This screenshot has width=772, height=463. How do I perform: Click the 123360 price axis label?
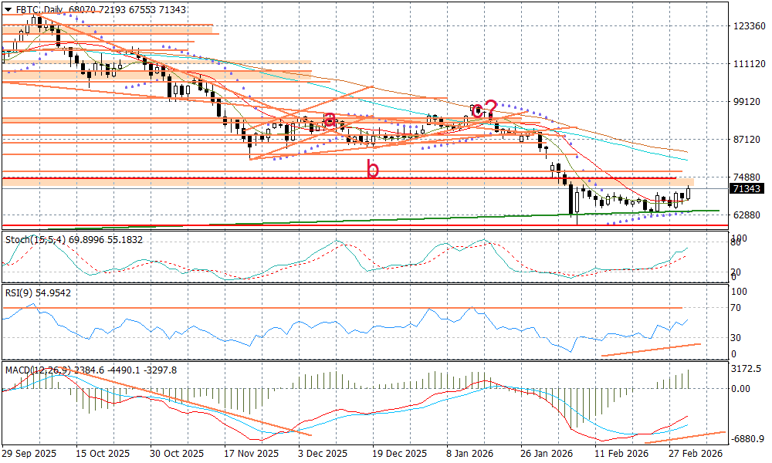[x=748, y=25]
